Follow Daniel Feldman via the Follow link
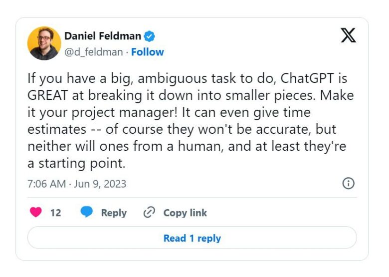389x277 pixels. (147, 52)
